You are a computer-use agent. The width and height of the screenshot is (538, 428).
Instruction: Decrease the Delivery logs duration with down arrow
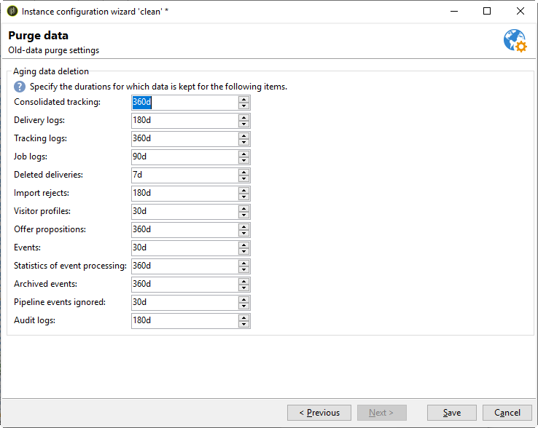(x=243, y=124)
